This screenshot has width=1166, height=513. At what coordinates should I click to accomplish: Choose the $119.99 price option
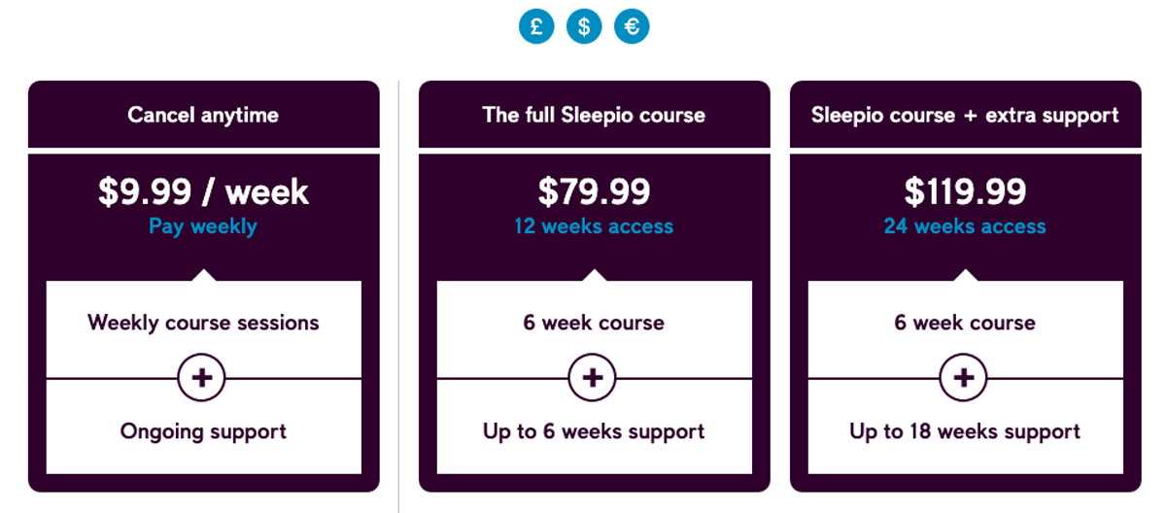click(965, 191)
